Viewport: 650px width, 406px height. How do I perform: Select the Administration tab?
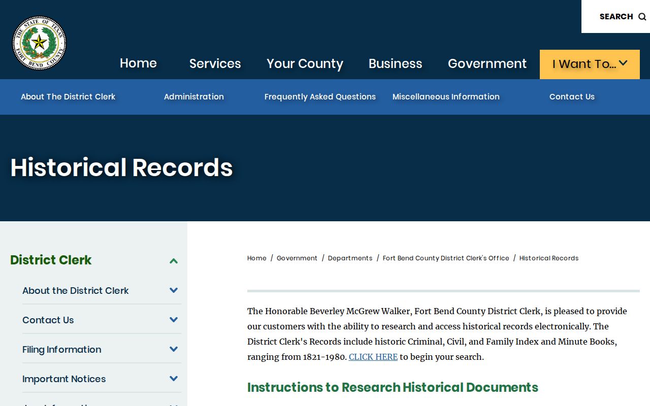[193, 96]
